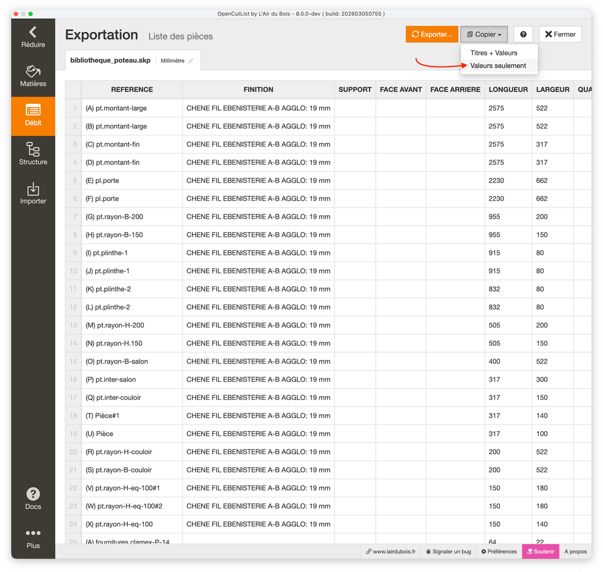Image resolution: width=603 pixels, height=572 pixels.
Task: Select the bibliotheque_poteau.skp tab
Action: point(110,61)
